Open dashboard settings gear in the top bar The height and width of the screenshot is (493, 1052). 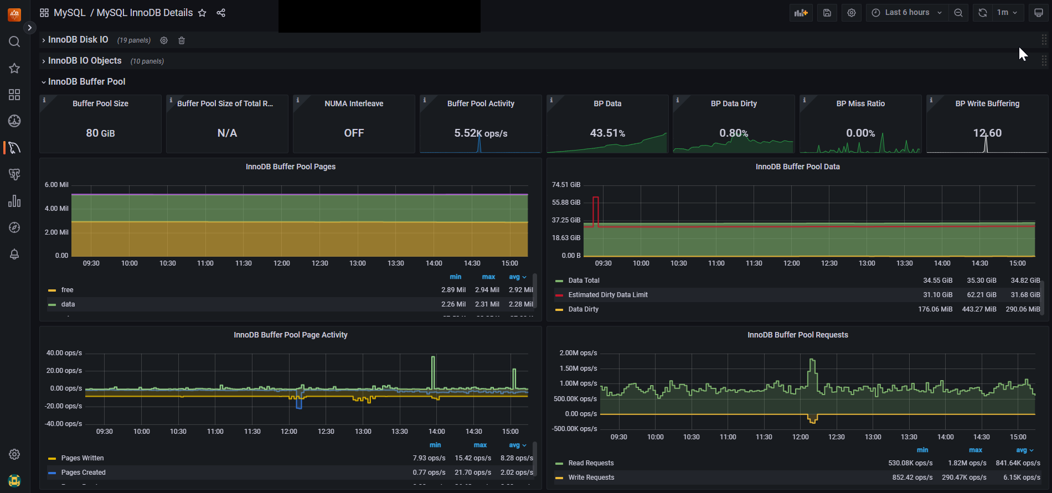pyautogui.click(x=852, y=13)
